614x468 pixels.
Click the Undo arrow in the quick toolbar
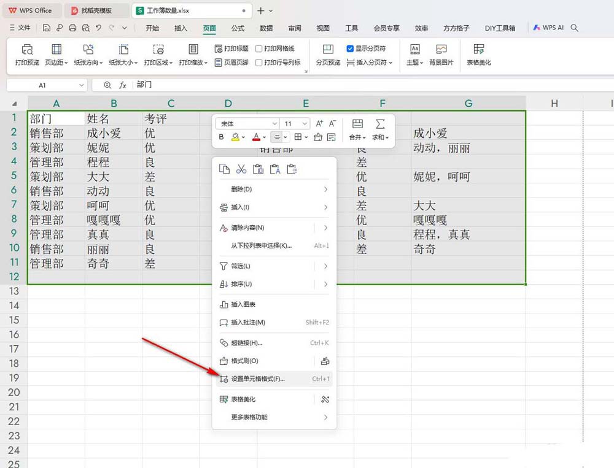click(99, 28)
